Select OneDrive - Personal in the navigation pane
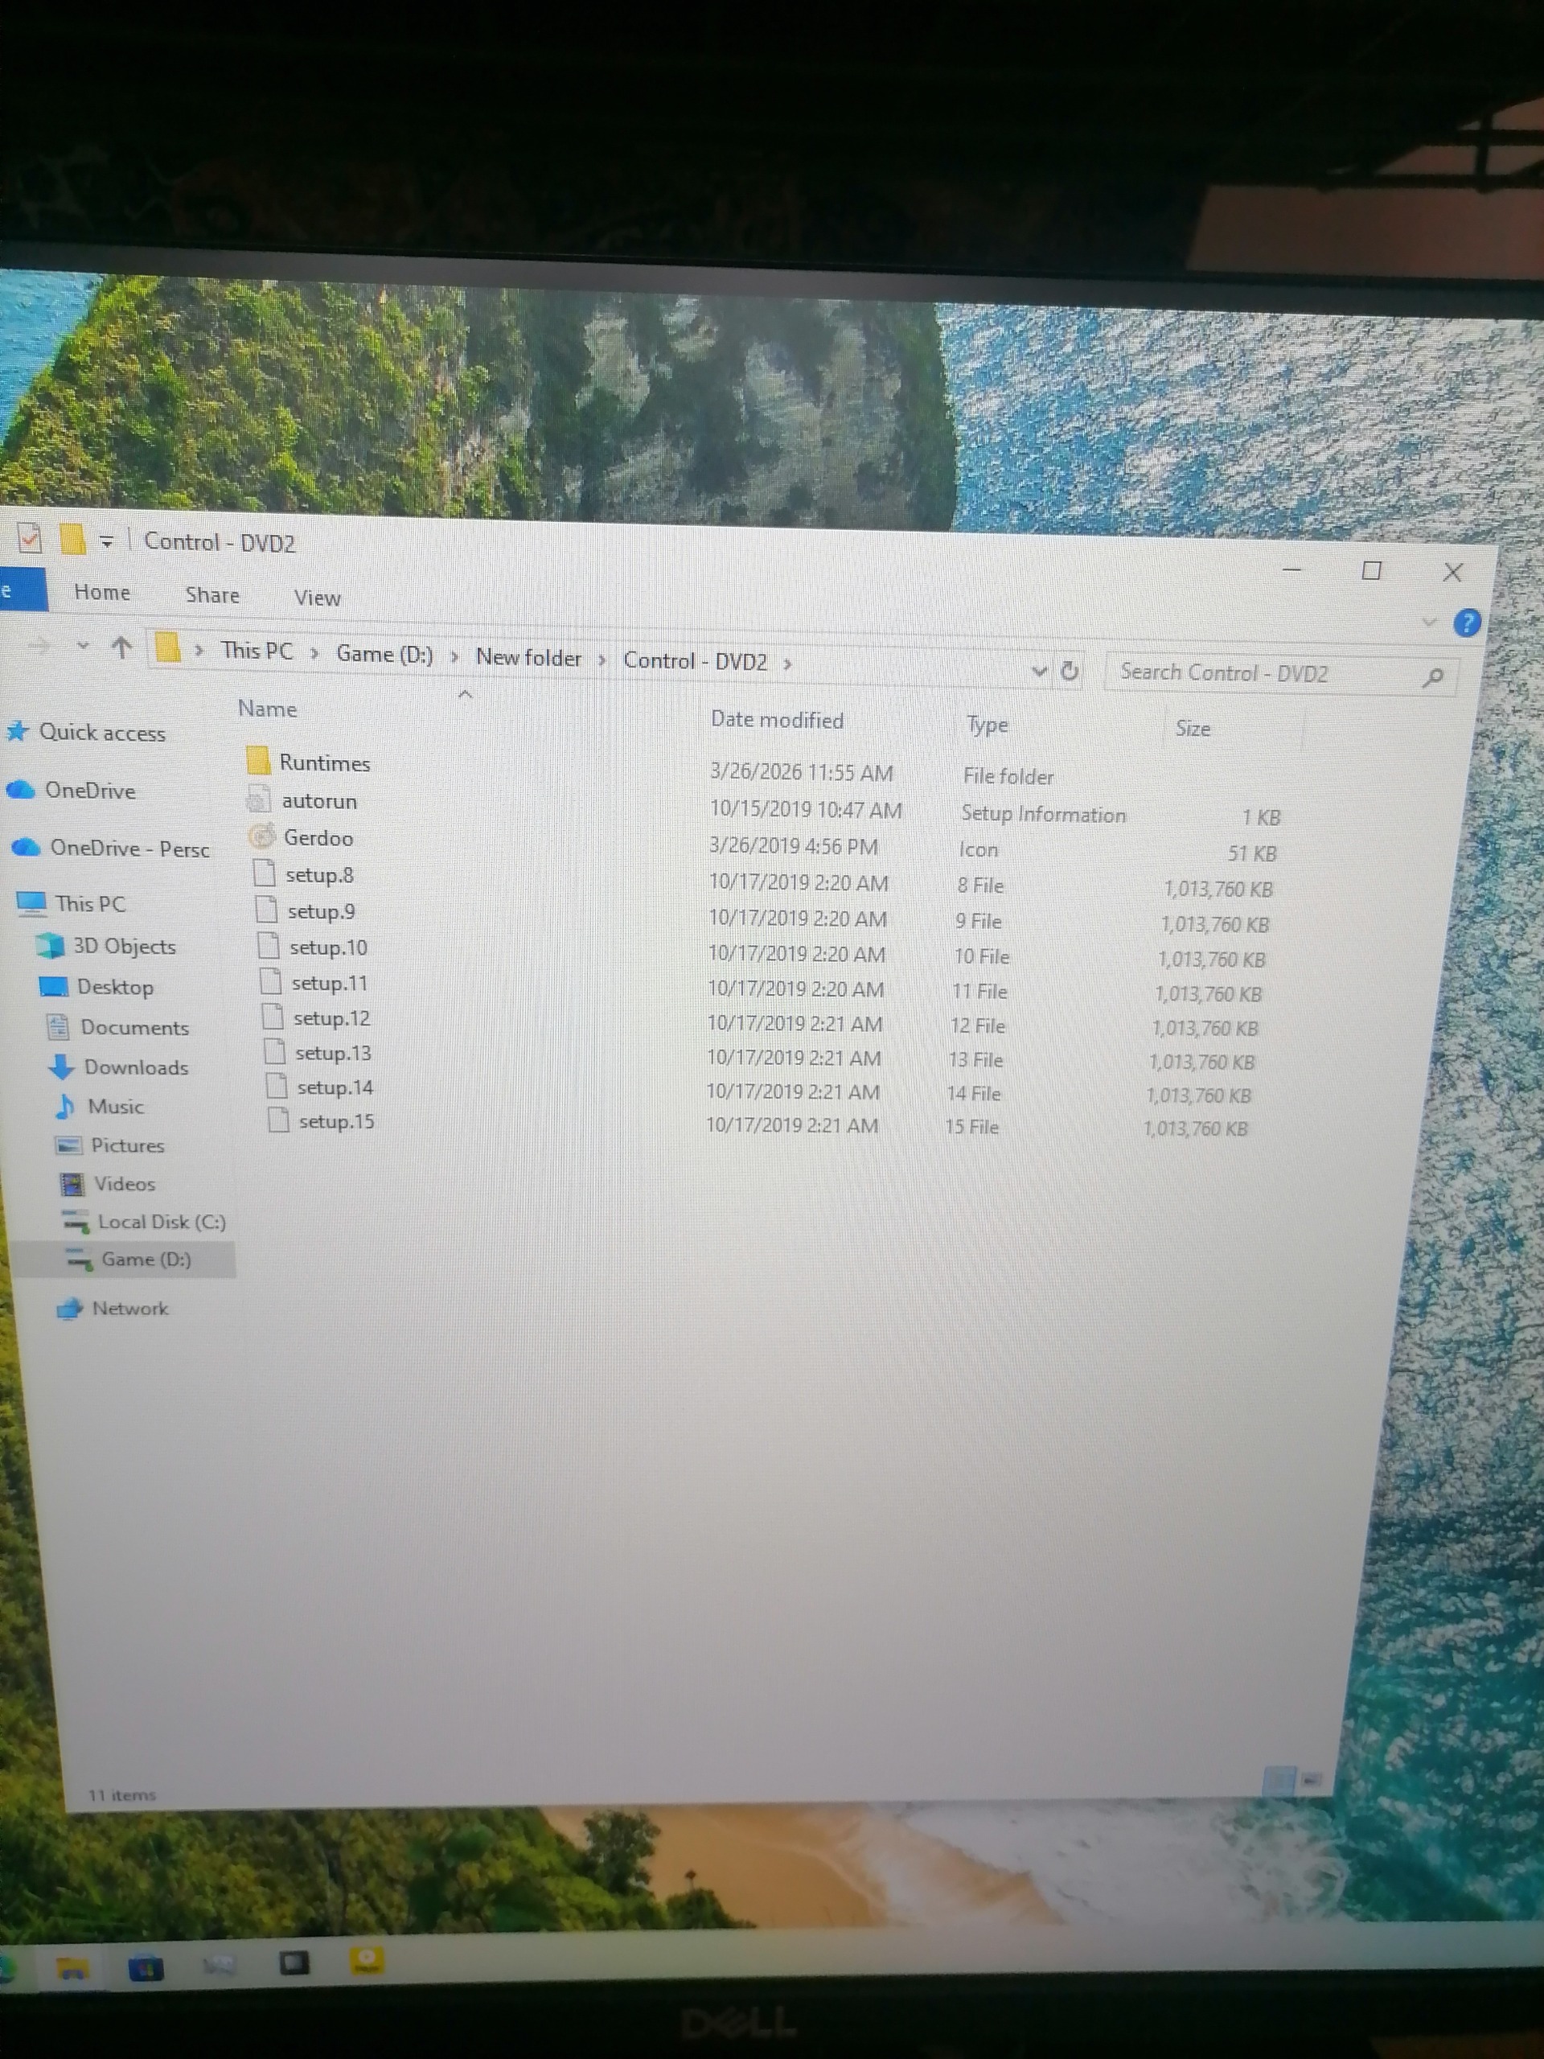 pyautogui.click(x=110, y=848)
